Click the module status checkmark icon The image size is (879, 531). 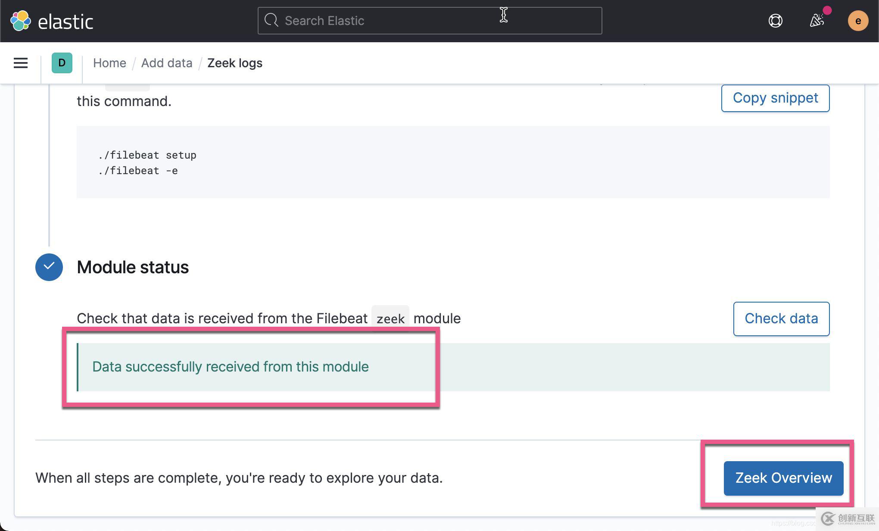pos(49,267)
